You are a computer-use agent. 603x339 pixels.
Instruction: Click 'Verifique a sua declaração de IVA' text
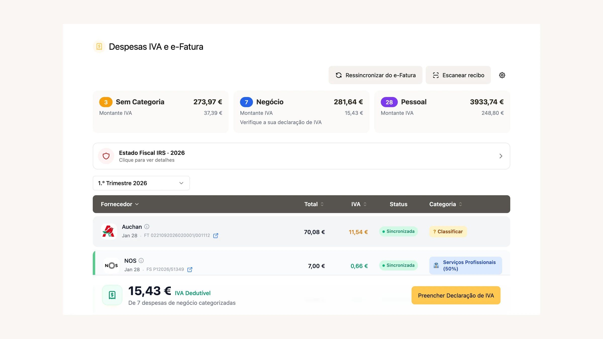[281, 122]
